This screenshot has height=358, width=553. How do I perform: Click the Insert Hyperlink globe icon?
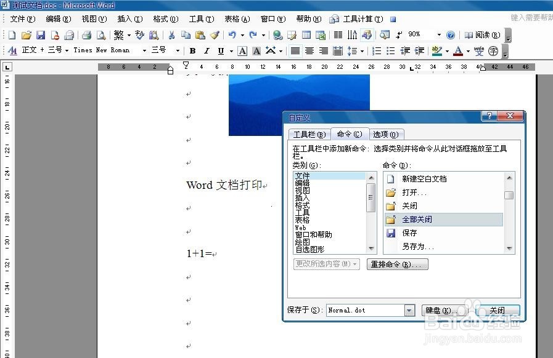point(278,35)
